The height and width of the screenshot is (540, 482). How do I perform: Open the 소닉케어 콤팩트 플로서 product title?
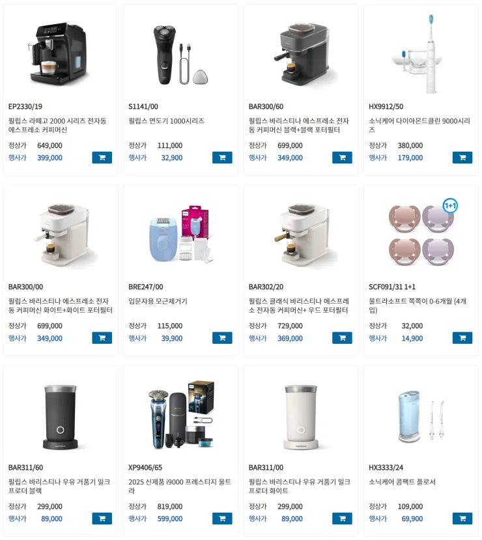coord(402,481)
